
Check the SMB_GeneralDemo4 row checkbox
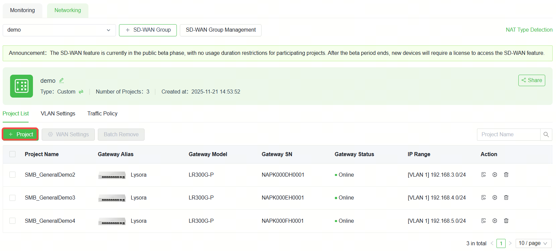tap(12, 221)
